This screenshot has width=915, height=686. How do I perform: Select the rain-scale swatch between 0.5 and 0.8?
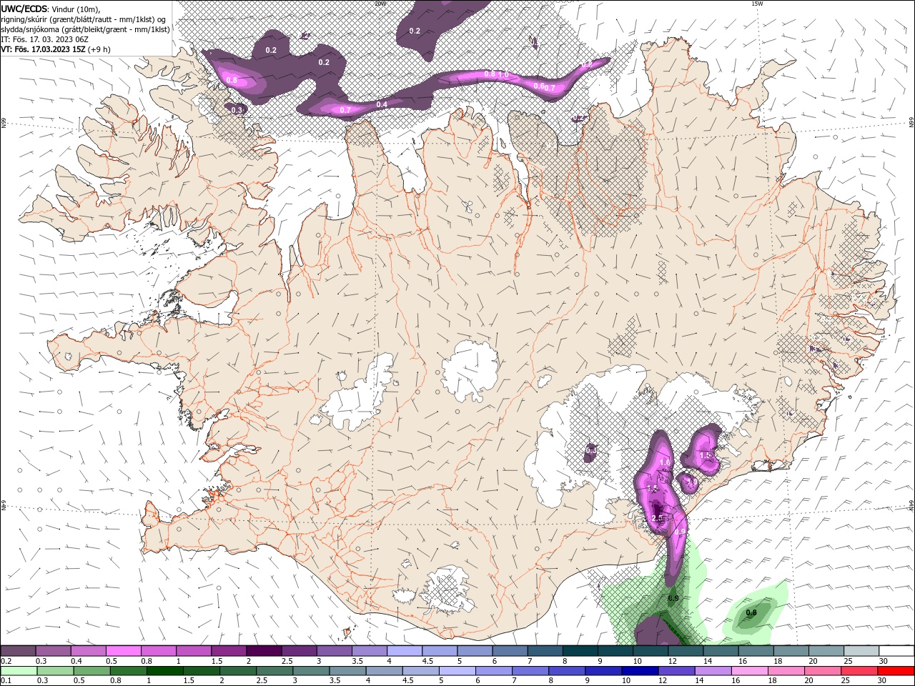[91, 671]
